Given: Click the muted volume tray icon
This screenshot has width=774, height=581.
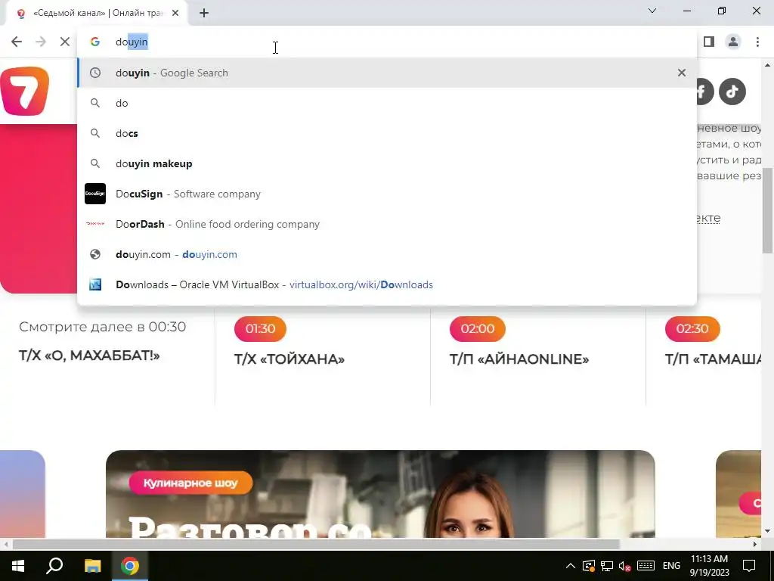Looking at the screenshot, I should point(624,566).
